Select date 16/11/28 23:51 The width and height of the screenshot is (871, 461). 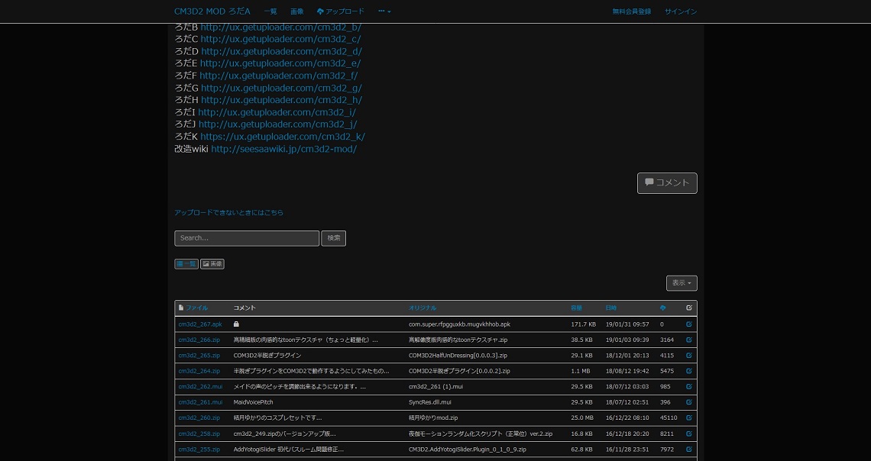click(x=627, y=449)
